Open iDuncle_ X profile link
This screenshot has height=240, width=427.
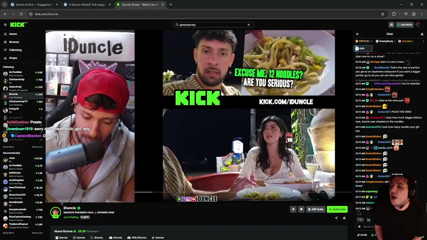pyautogui.click(x=97, y=238)
